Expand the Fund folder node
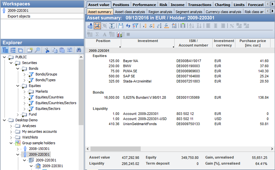The image size is (275, 170). pyautogui.click(x=18, y=114)
